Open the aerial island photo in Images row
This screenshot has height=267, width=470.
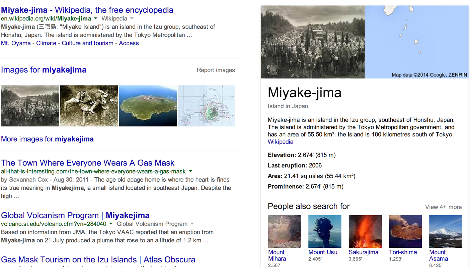point(148,106)
